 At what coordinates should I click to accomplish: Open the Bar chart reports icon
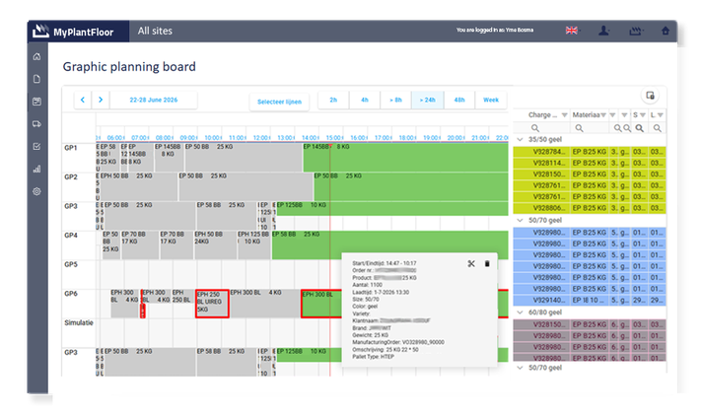(36, 169)
